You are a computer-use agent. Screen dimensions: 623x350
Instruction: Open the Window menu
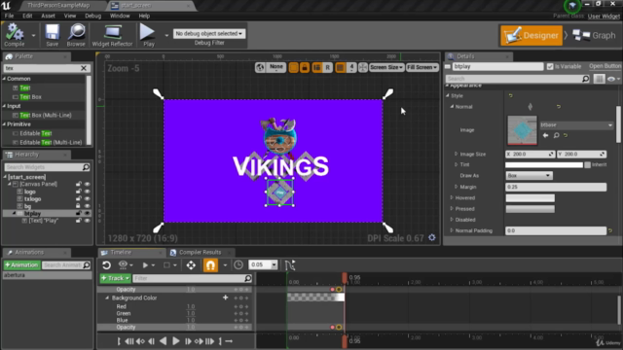(120, 16)
